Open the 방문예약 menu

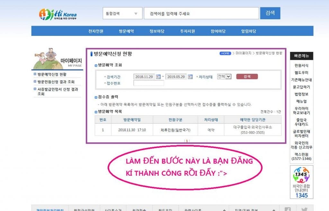tap(126, 31)
